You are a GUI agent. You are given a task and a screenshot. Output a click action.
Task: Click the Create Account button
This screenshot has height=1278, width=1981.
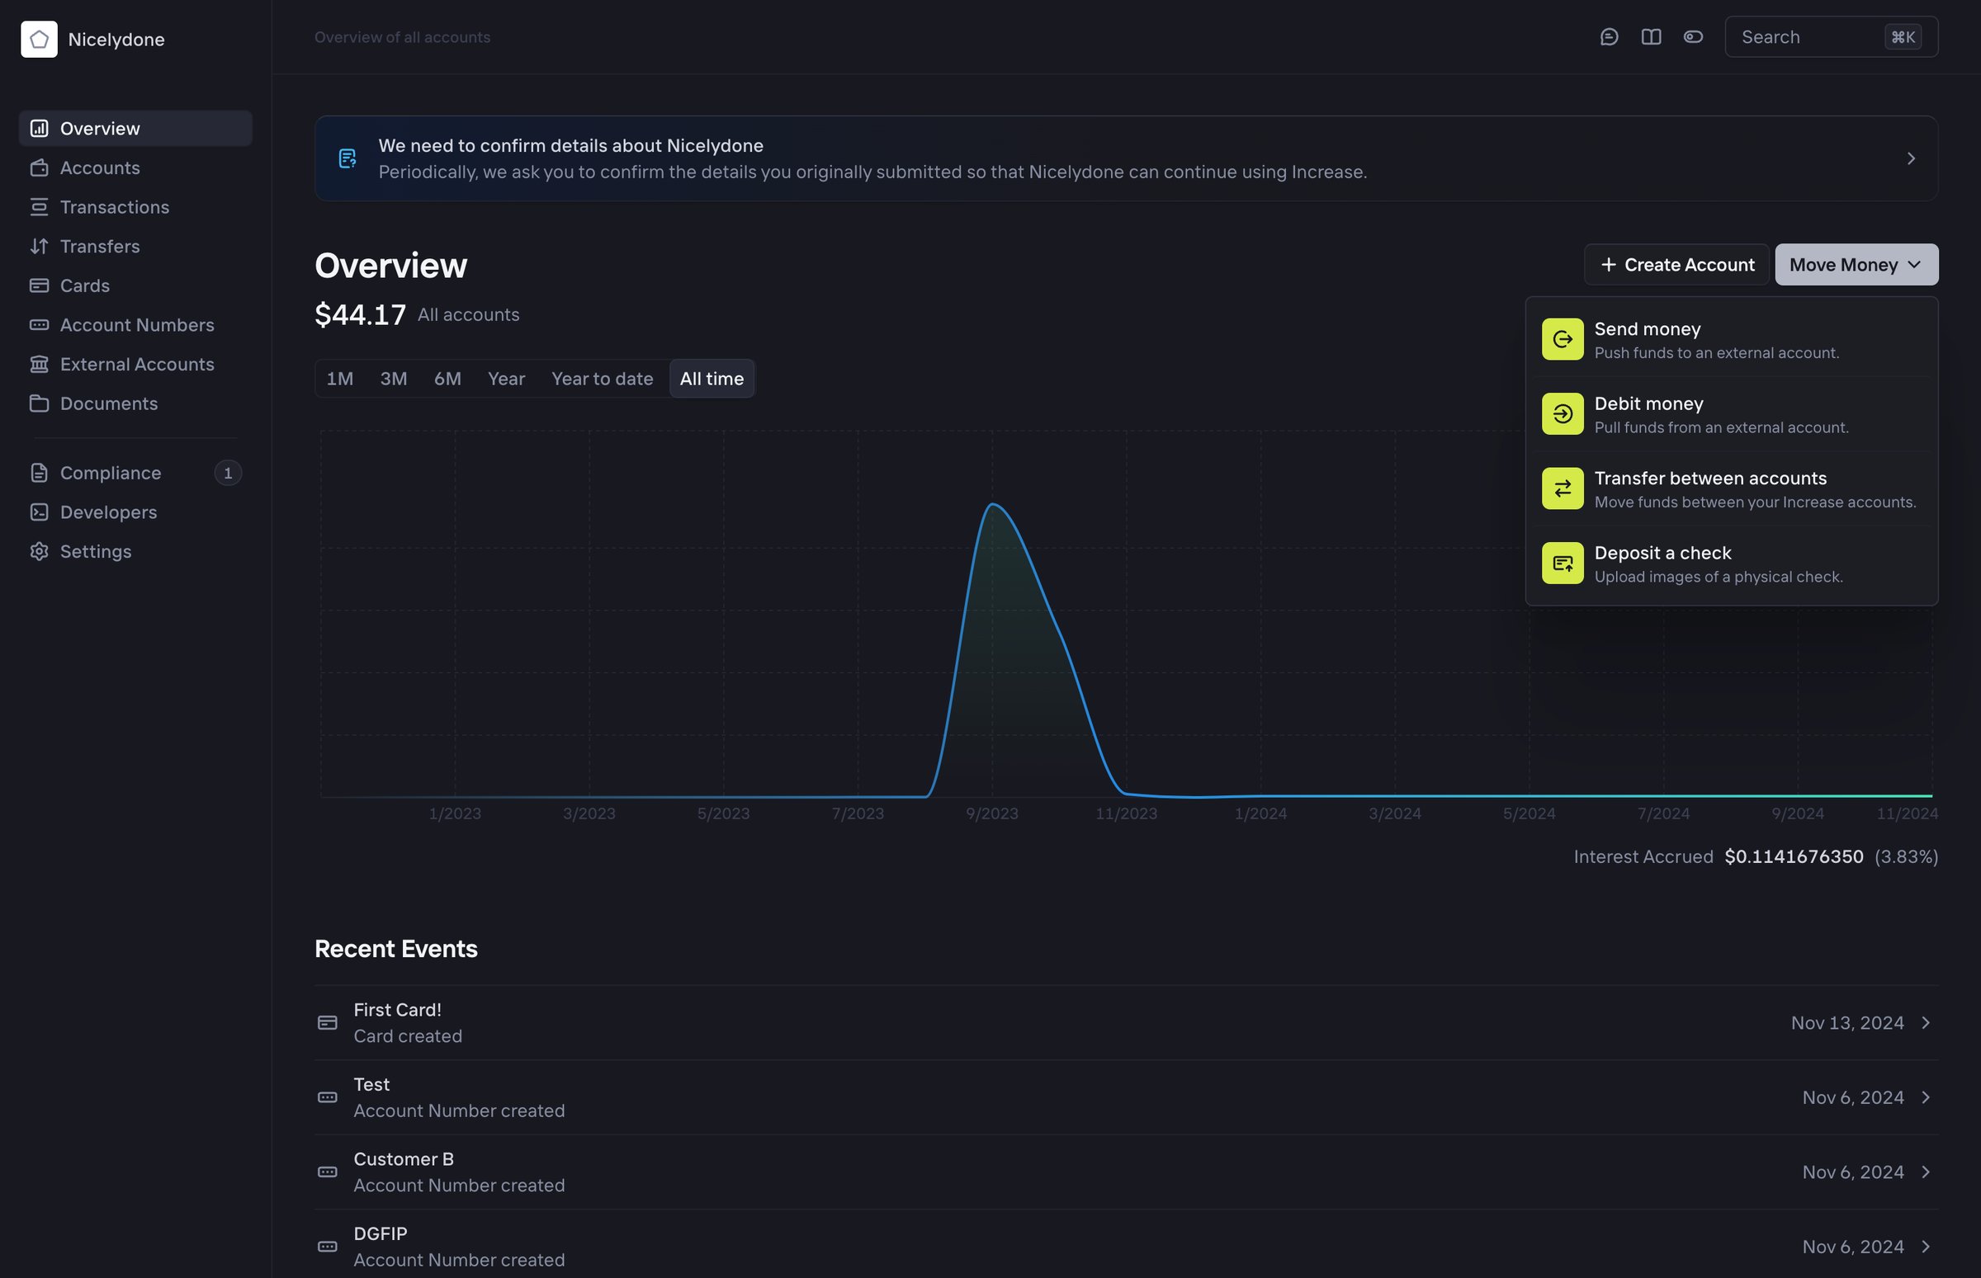(x=1676, y=265)
